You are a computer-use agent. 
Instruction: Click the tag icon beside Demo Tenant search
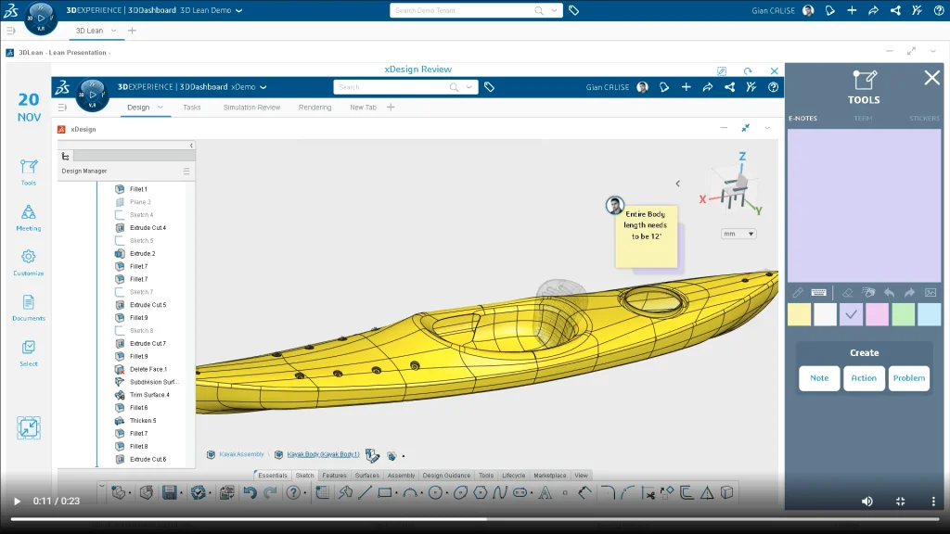click(x=574, y=11)
